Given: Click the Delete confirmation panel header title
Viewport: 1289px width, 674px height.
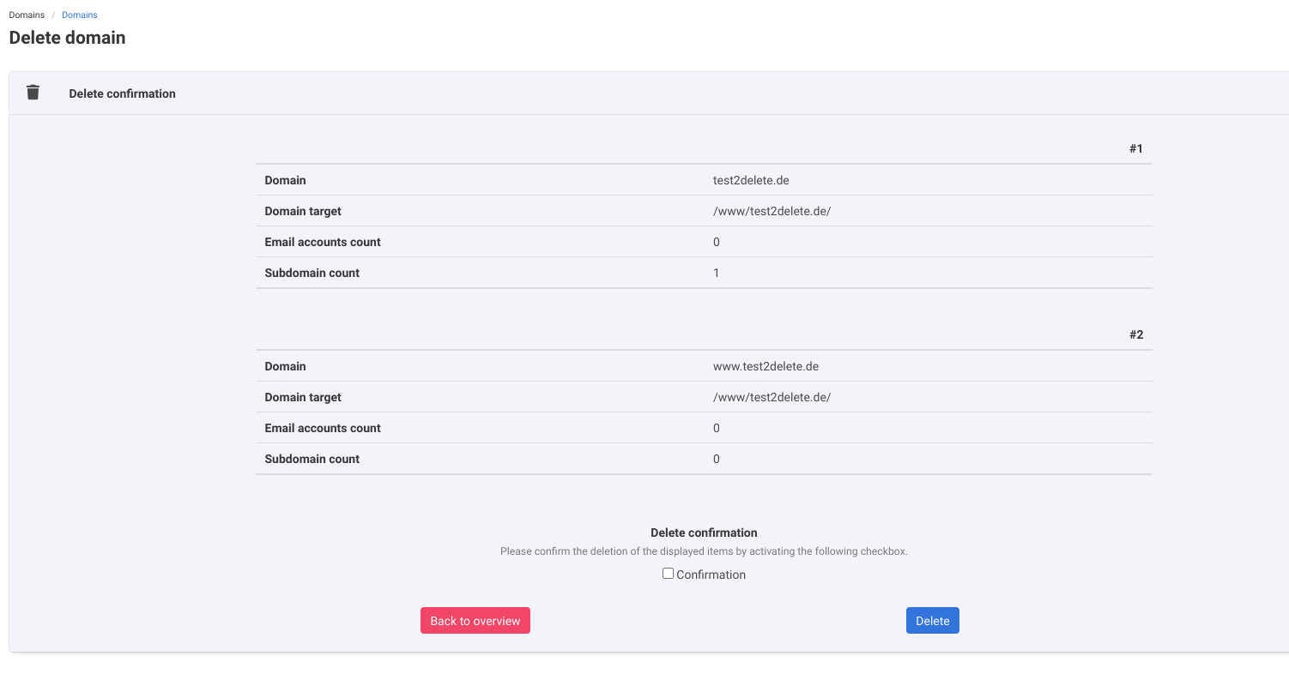Looking at the screenshot, I should (122, 93).
